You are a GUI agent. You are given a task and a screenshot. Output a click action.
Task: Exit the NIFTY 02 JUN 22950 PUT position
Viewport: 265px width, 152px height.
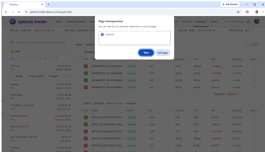[254, 117]
